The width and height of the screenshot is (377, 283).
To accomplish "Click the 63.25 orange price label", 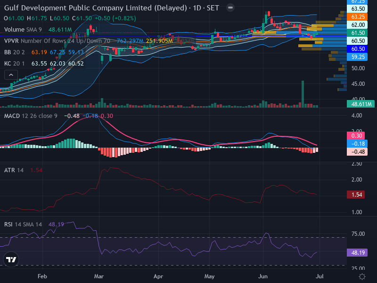I will click(x=357, y=17).
